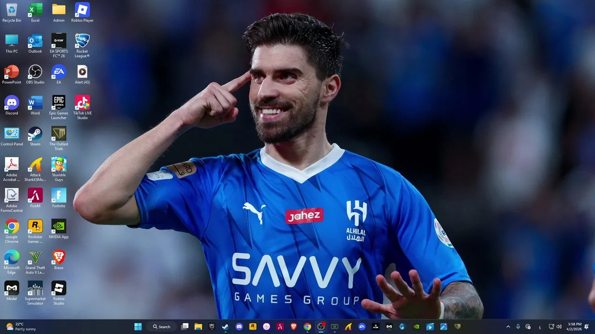
Task: Click the taskbar Search box
Action: coord(162,327)
